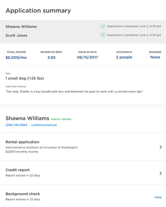Click the 2 people occupants value
This screenshot has width=166, height=207.
tap(124, 57)
